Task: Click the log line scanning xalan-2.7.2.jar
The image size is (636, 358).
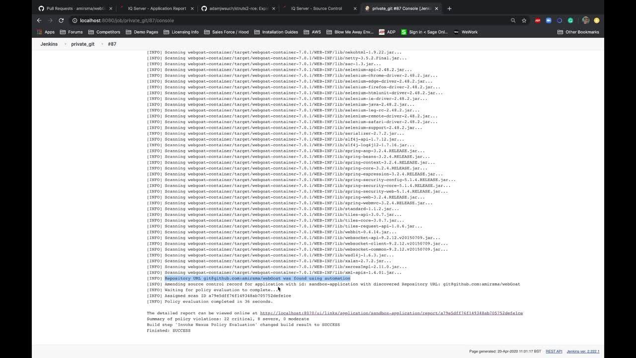Action: click(x=269, y=261)
